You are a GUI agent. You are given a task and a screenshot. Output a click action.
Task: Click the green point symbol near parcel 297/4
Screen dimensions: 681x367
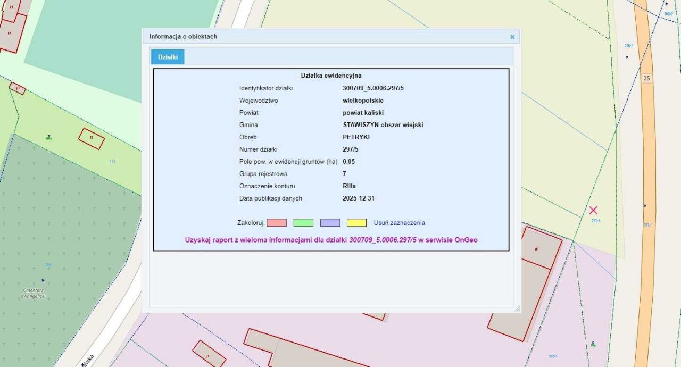pyautogui.click(x=594, y=344)
